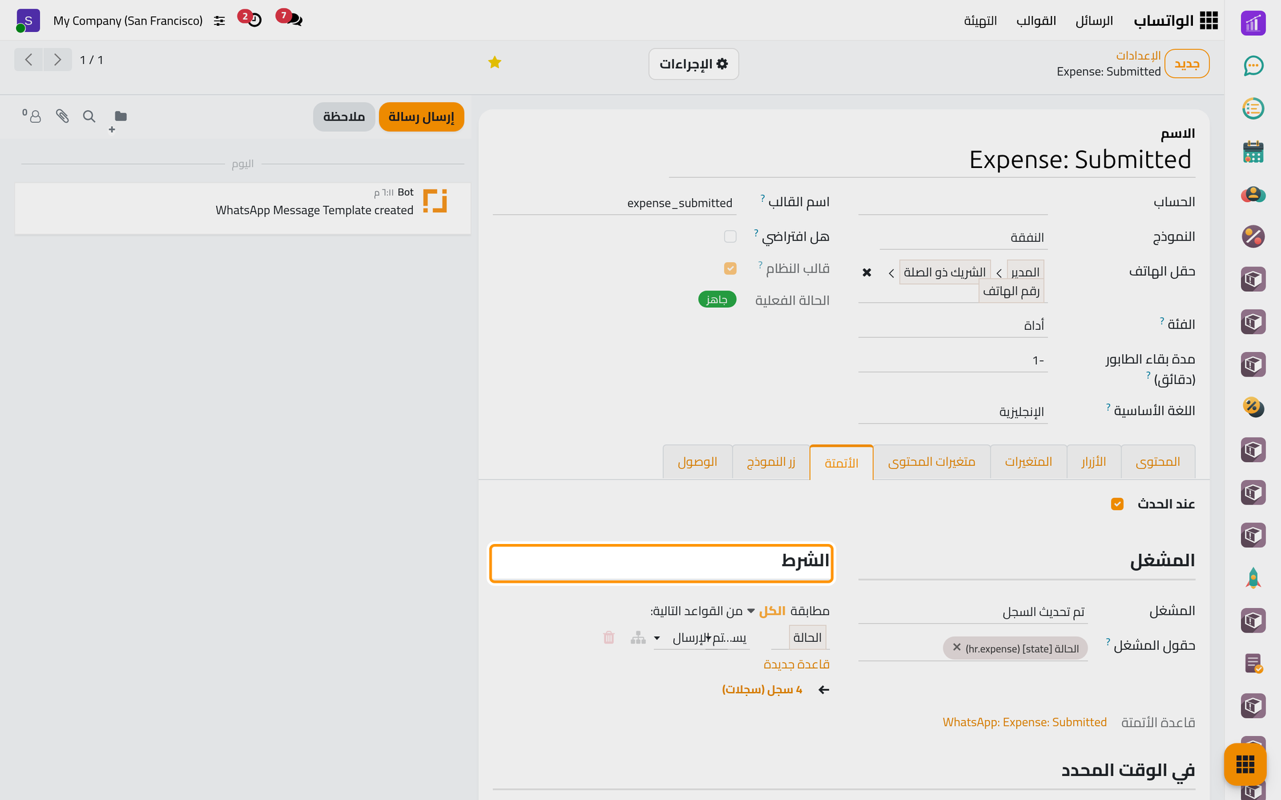Click the paperclip attachments icon
This screenshot has width=1281, height=800.
[62, 116]
